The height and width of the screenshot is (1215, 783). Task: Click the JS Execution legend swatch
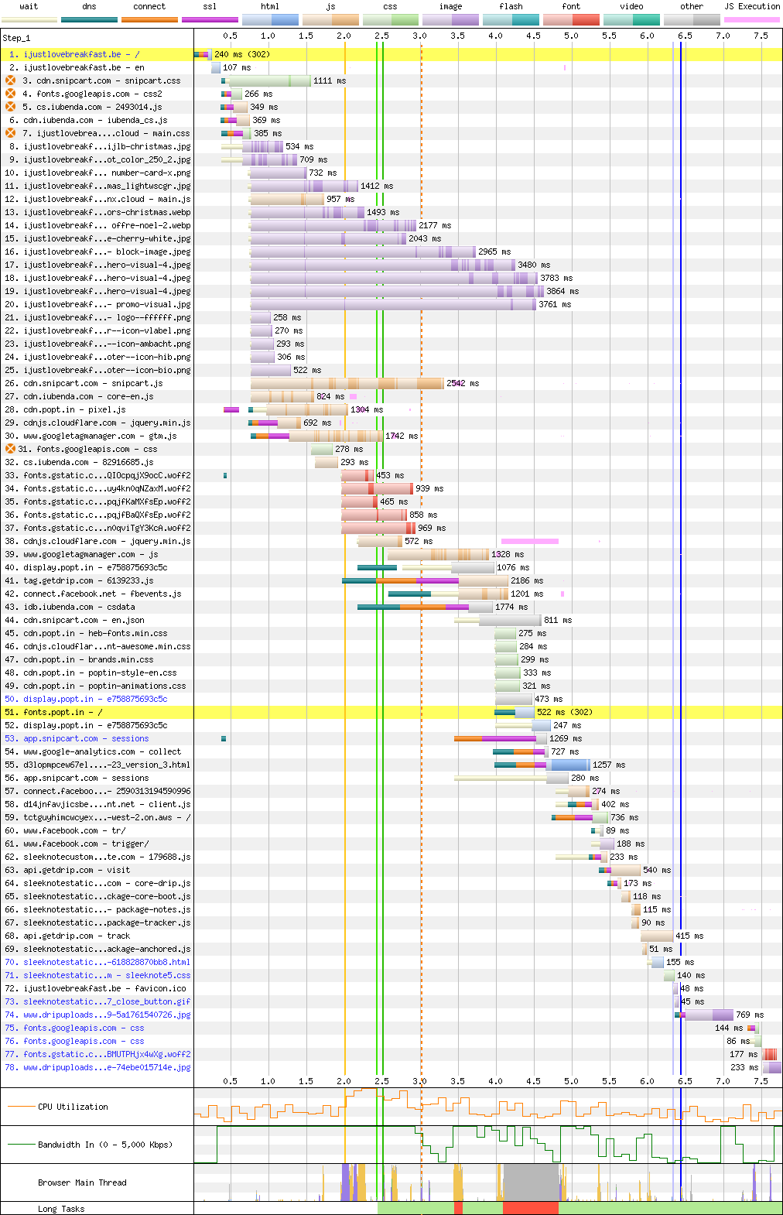click(x=752, y=19)
